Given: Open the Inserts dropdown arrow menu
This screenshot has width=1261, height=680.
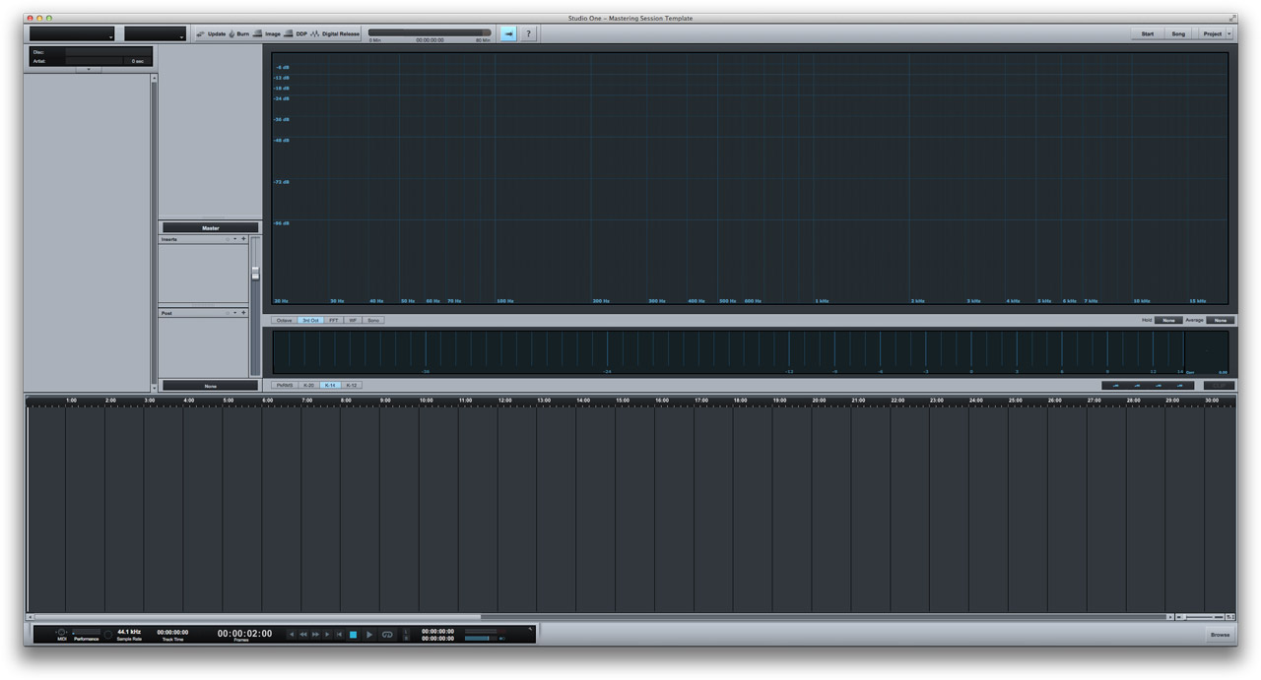Looking at the screenshot, I should [x=234, y=239].
